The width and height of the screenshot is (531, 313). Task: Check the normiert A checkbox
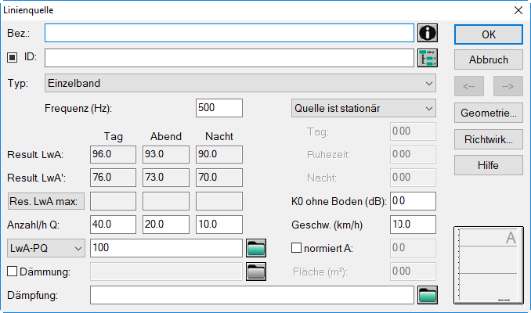point(296,248)
